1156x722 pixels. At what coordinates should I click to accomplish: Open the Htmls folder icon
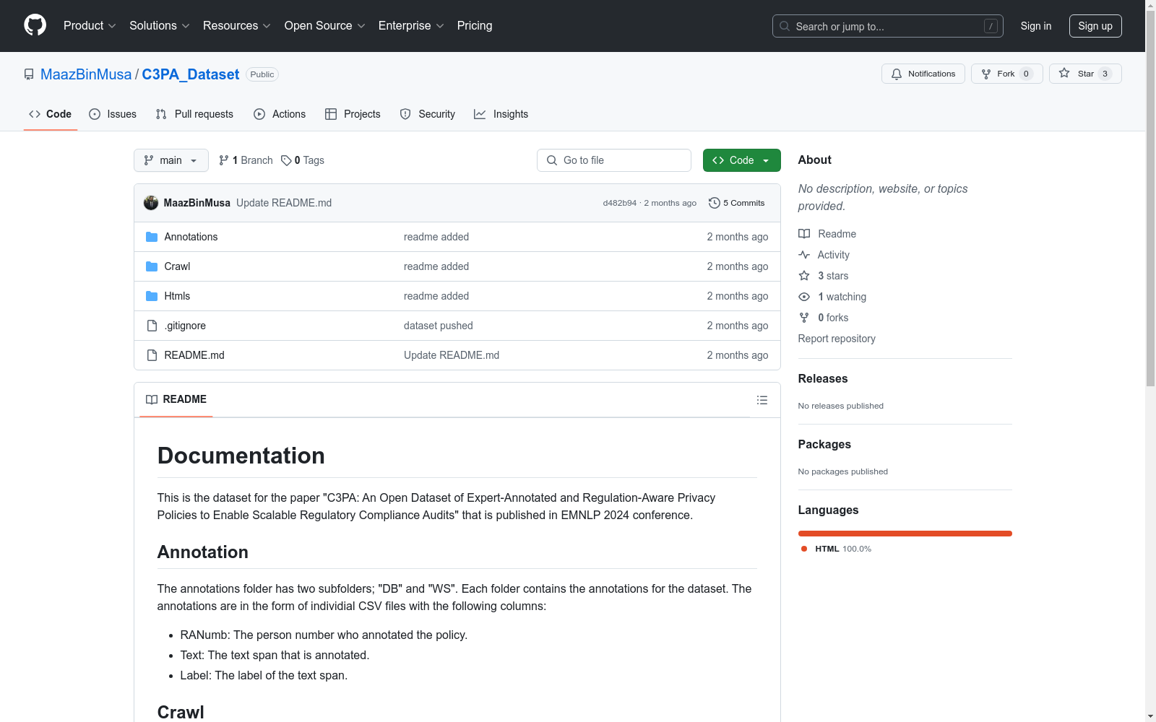click(152, 296)
